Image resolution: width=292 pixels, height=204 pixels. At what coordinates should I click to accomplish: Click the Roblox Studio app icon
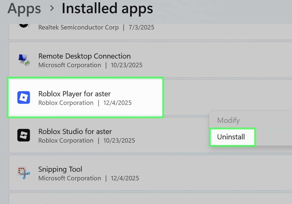24,135
